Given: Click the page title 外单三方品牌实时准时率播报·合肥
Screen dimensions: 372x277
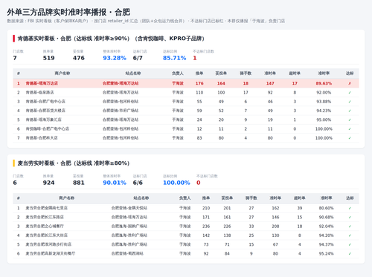Looking at the screenshot, I should click(x=68, y=12).
